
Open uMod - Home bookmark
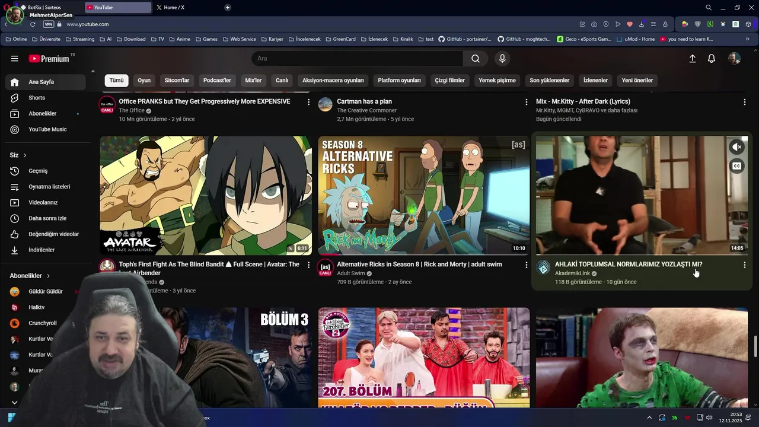(636, 39)
